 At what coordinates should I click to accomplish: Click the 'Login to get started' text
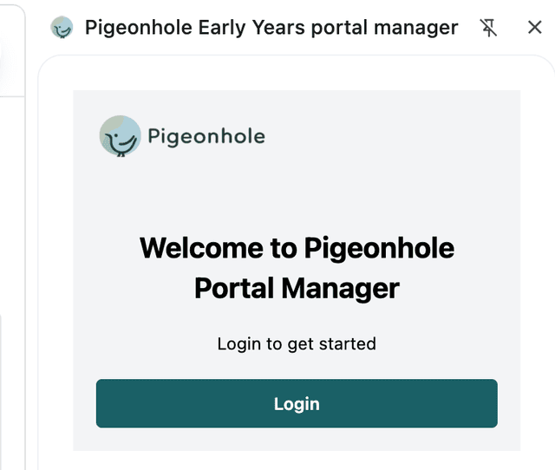(x=297, y=343)
